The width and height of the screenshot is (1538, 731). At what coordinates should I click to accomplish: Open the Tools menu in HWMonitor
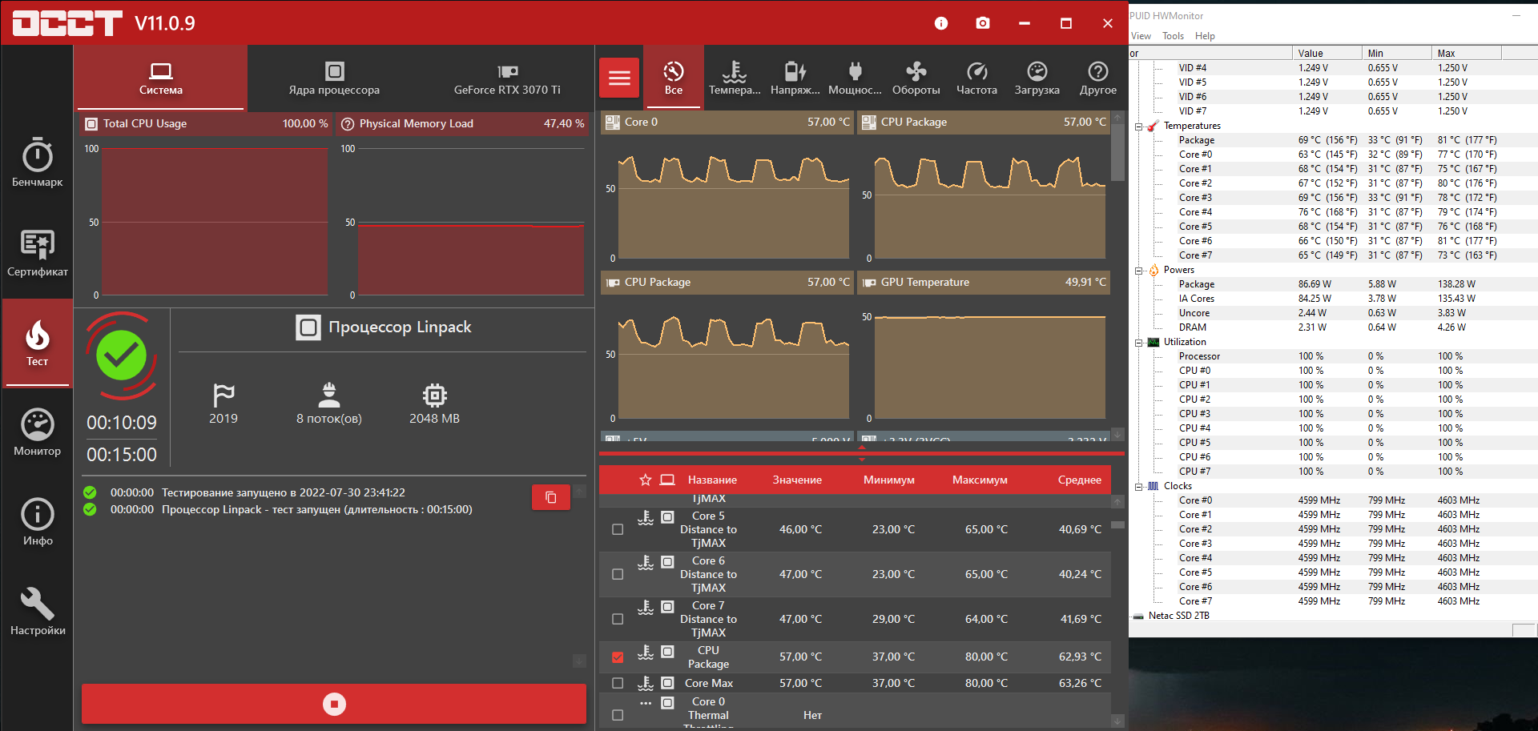(x=1173, y=36)
